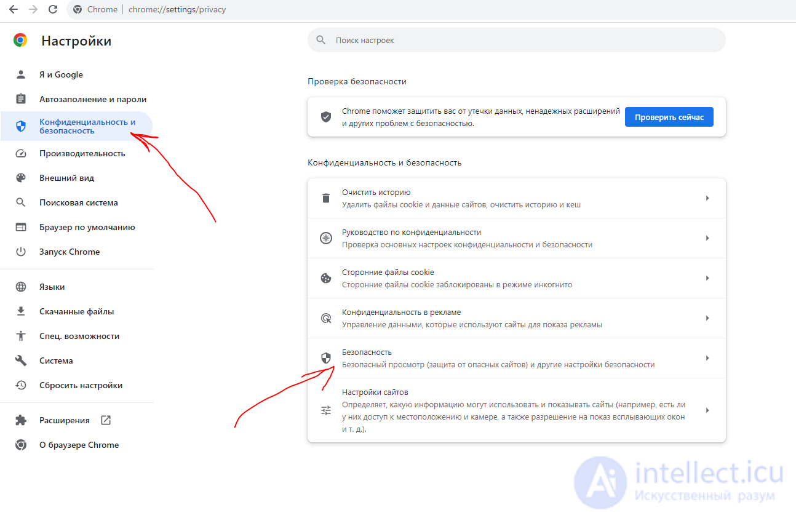Viewport: 796px width, 518px height.
Task: Expand Настройки сайтов with its arrow
Action: pos(707,410)
